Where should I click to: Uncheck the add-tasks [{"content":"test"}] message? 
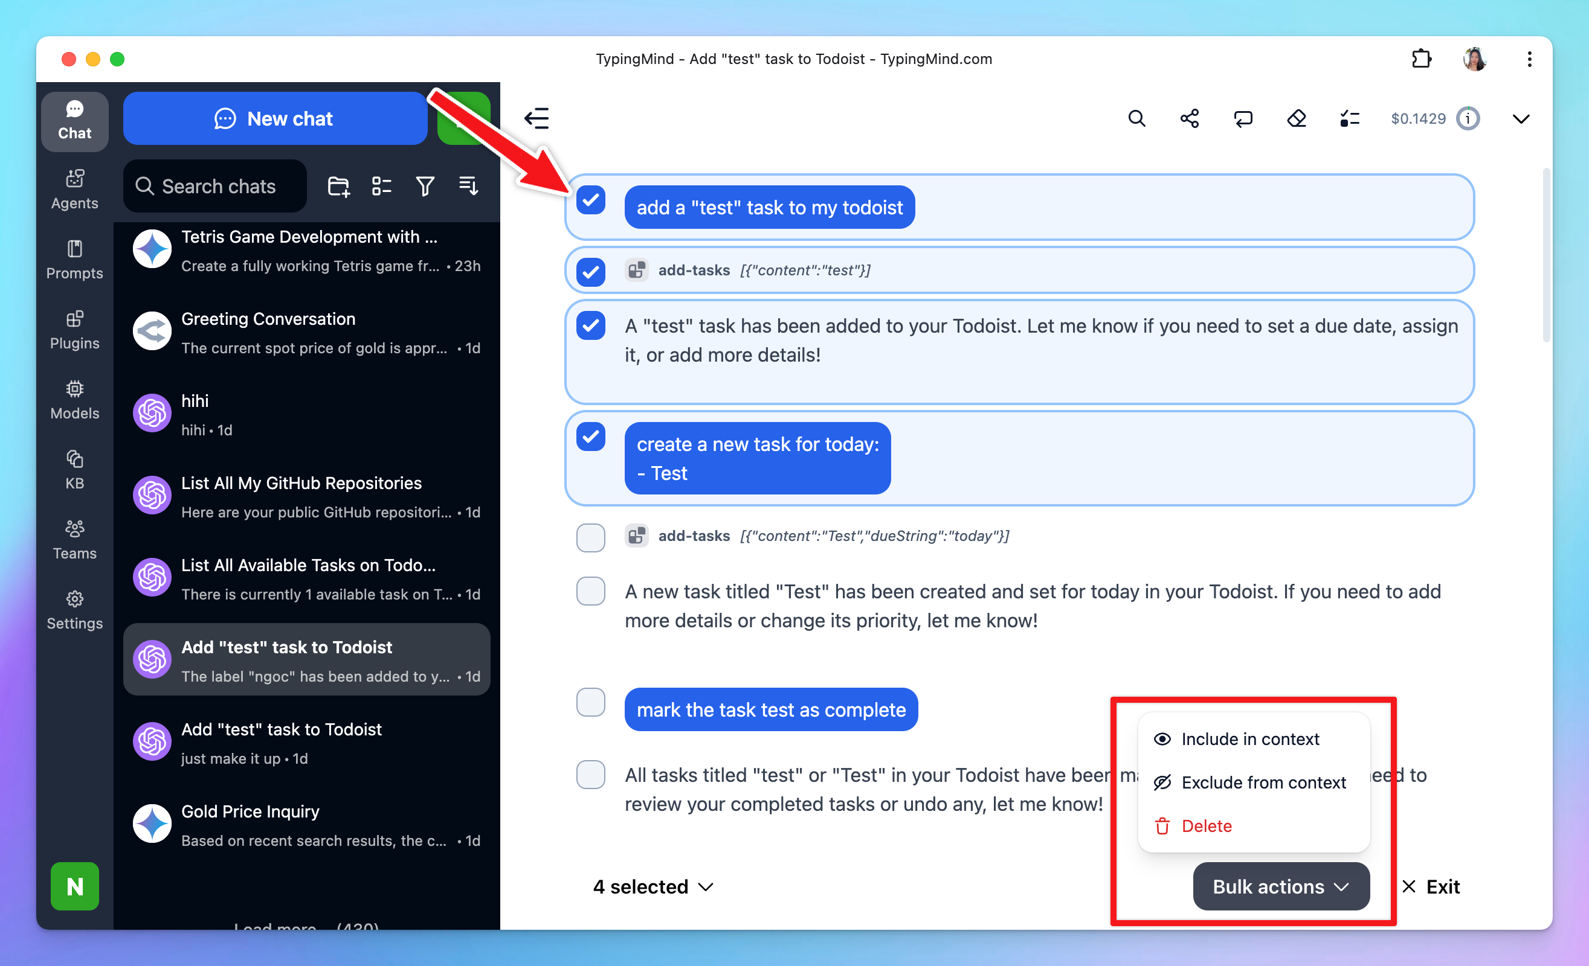(591, 271)
